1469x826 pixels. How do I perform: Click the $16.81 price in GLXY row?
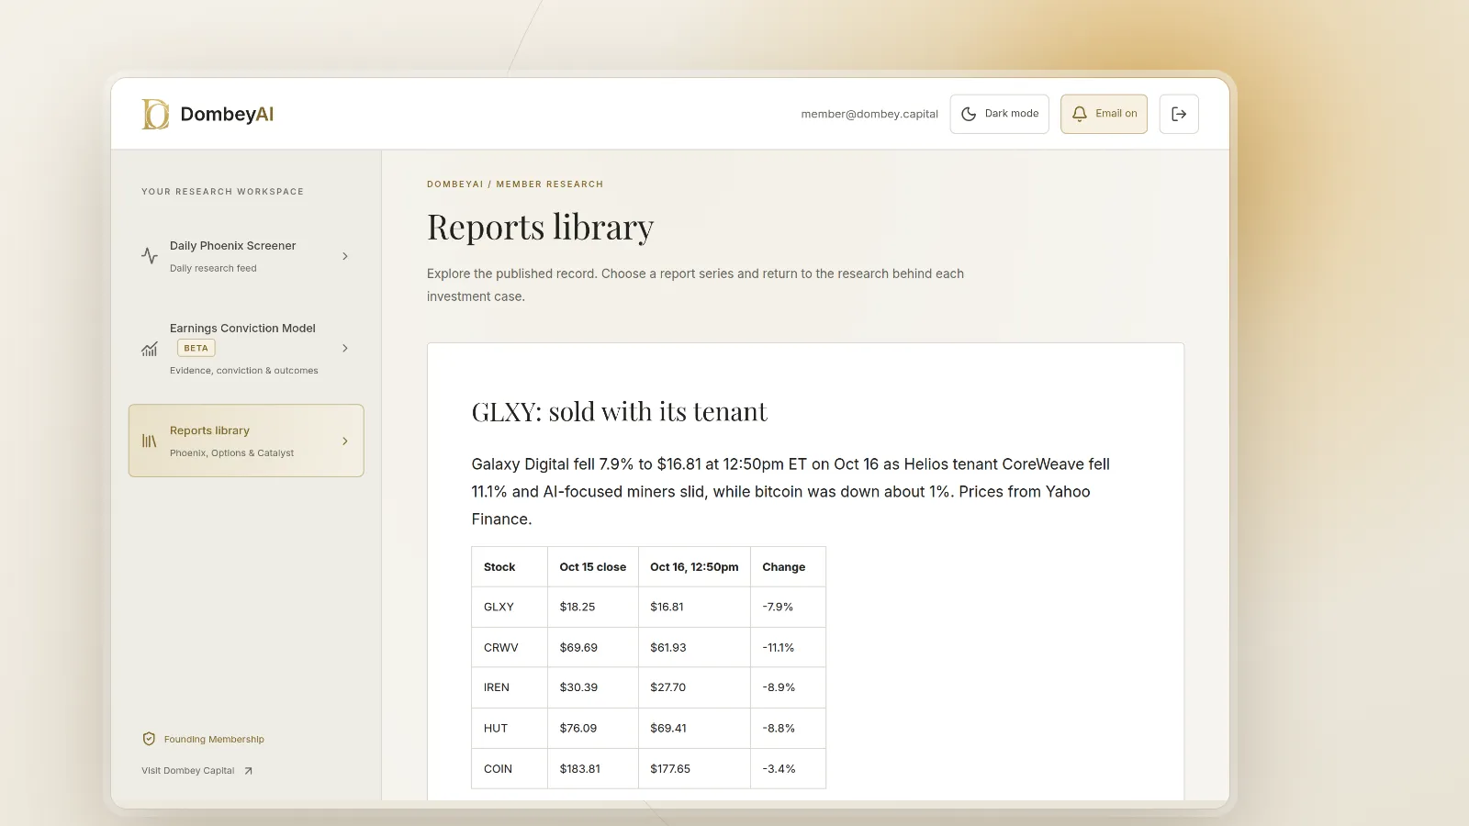pos(667,607)
